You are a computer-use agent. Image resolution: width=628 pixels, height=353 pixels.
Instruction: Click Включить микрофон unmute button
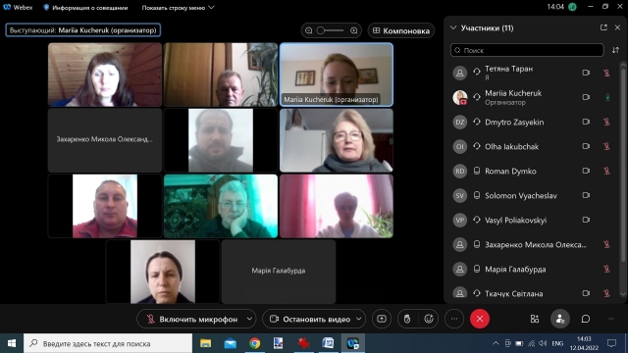coord(191,319)
